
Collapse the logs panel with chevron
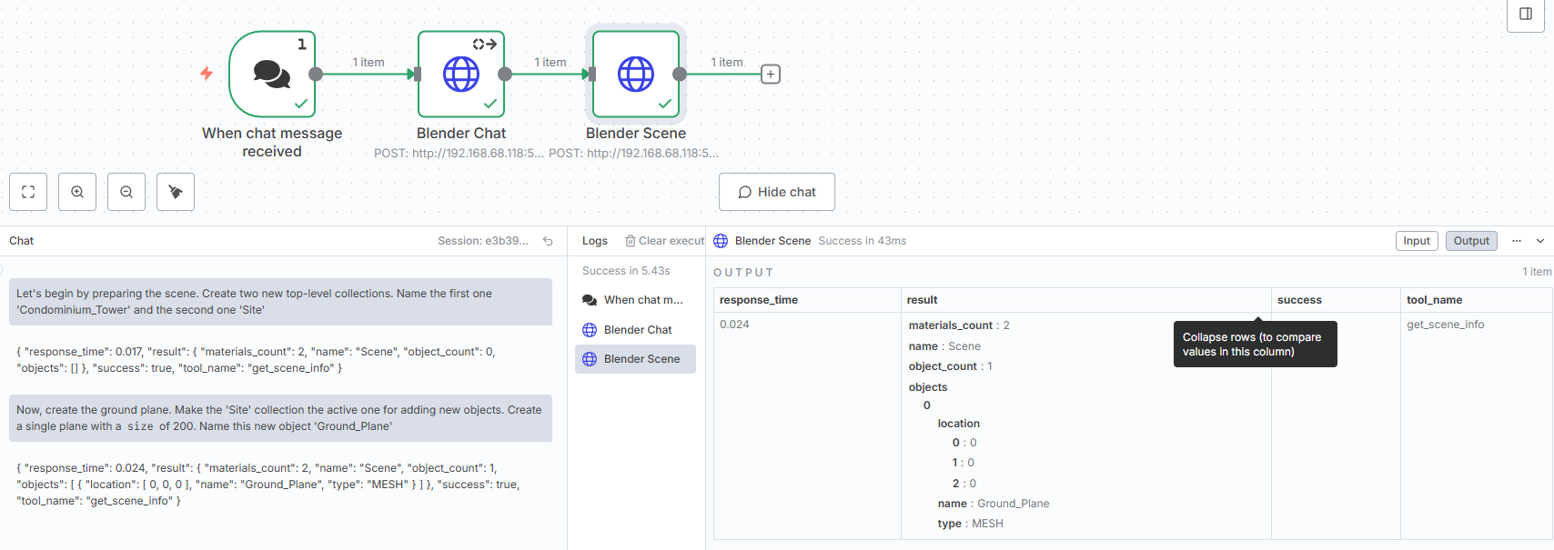coord(1540,241)
